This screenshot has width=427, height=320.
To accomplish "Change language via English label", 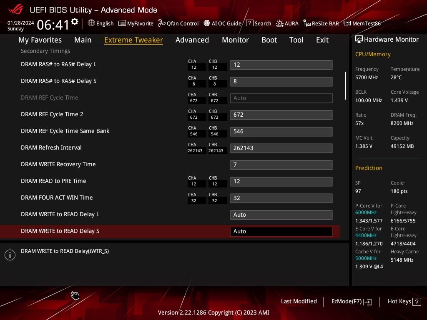I will click(105, 23).
